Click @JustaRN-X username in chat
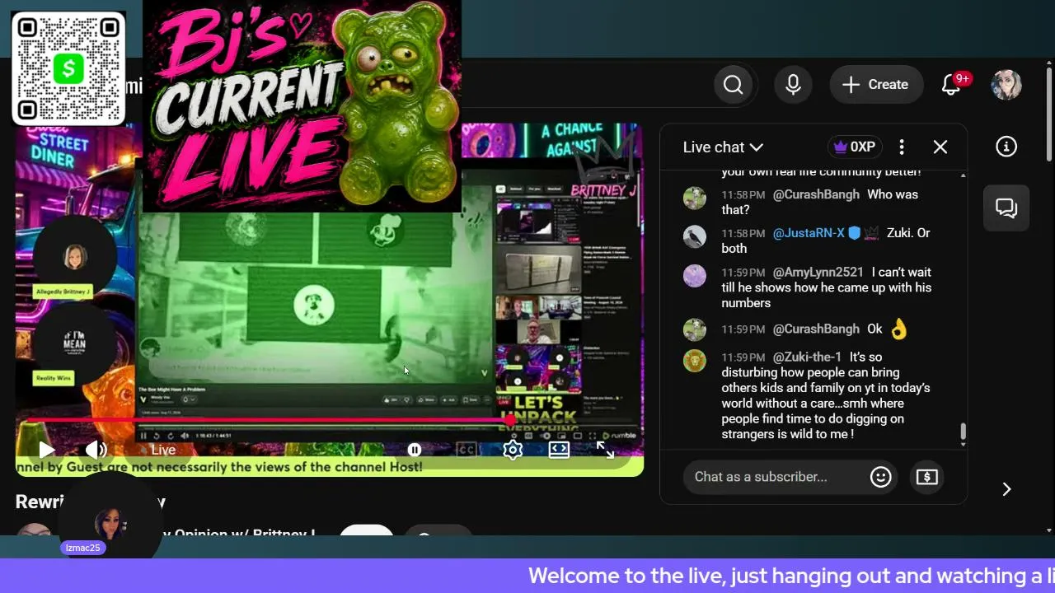Screen dimensions: 1055x593 [x=809, y=233]
